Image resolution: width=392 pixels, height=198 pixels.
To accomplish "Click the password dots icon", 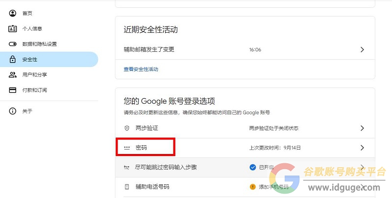I will coord(127,148).
